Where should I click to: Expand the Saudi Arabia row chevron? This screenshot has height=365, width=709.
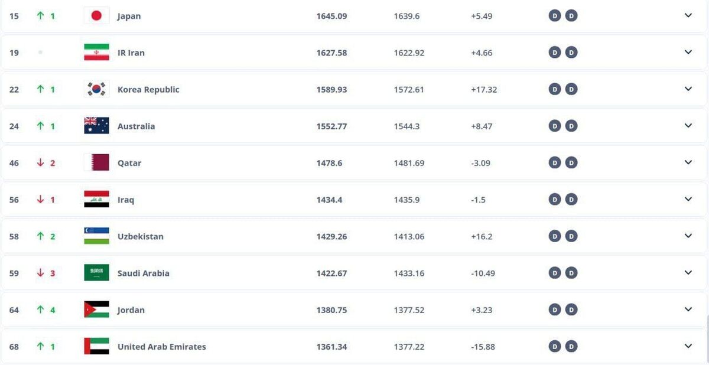click(x=688, y=273)
